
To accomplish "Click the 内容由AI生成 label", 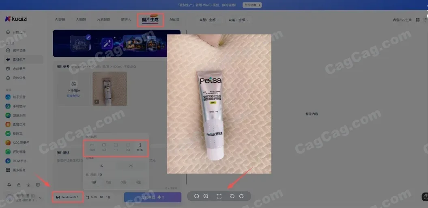I will click(402, 20).
